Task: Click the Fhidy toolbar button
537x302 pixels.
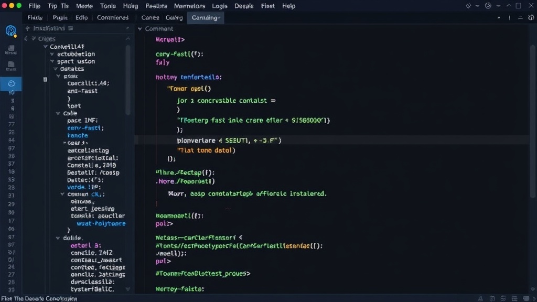Action: point(35,18)
